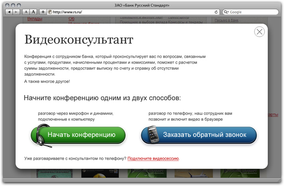Go forward with the browser forward arrow
Image resolution: width=284 pixels, height=186 pixels.
tap(16, 12)
